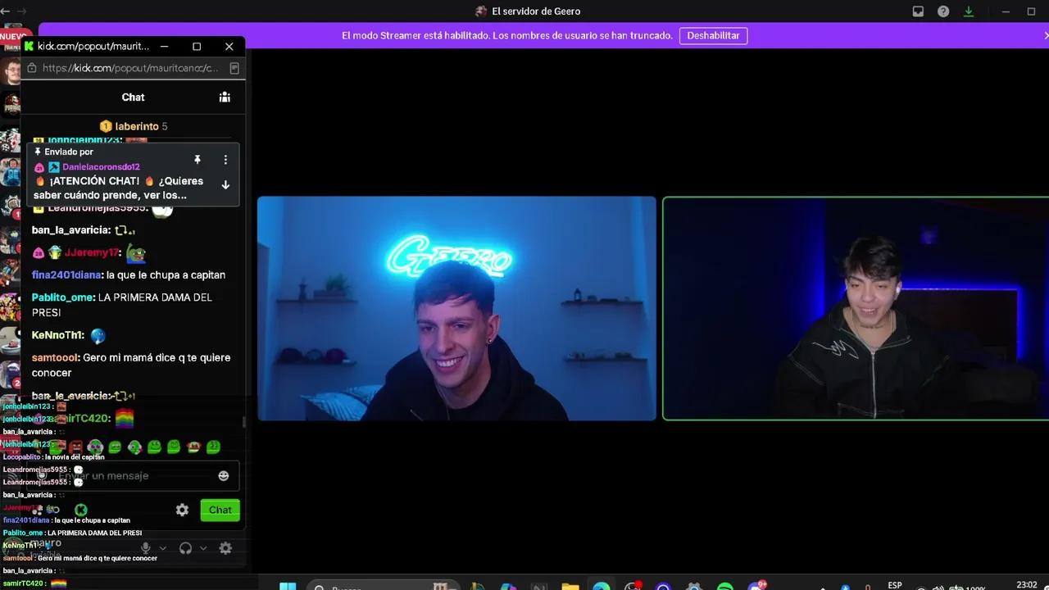
Task: Open Discord microphone options dropdown arrow
Action: (163, 548)
